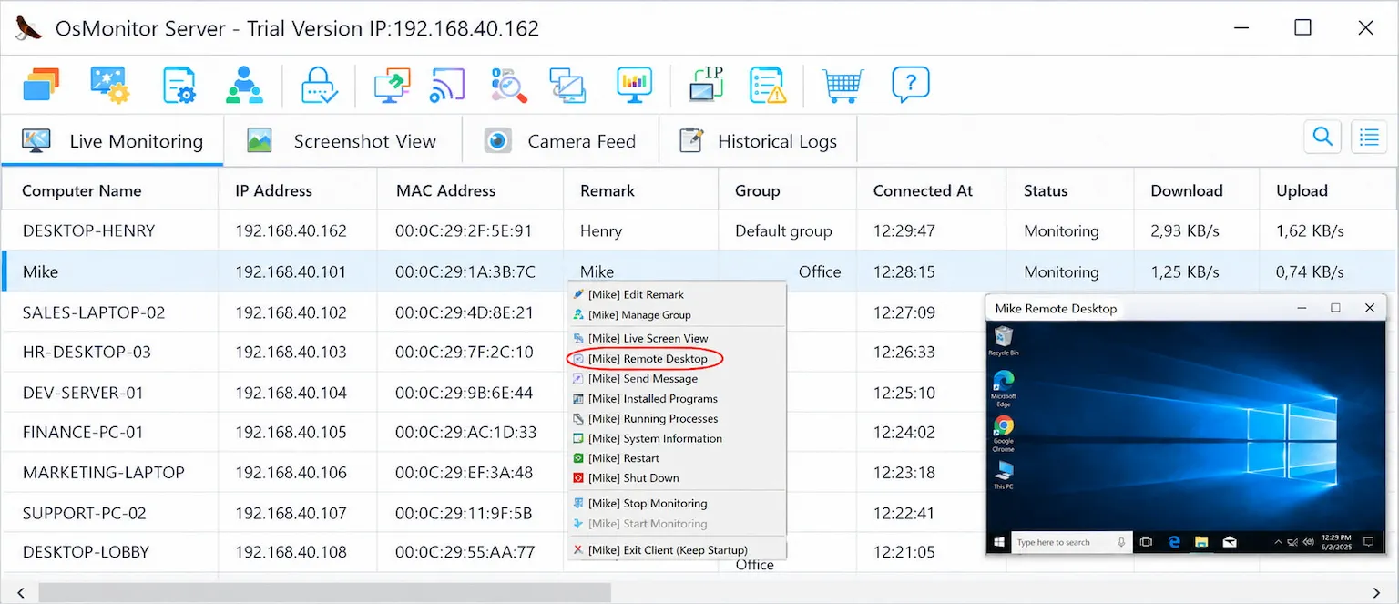Open File Explorer on the remote taskbar
1399x604 pixels.
[1201, 542]
